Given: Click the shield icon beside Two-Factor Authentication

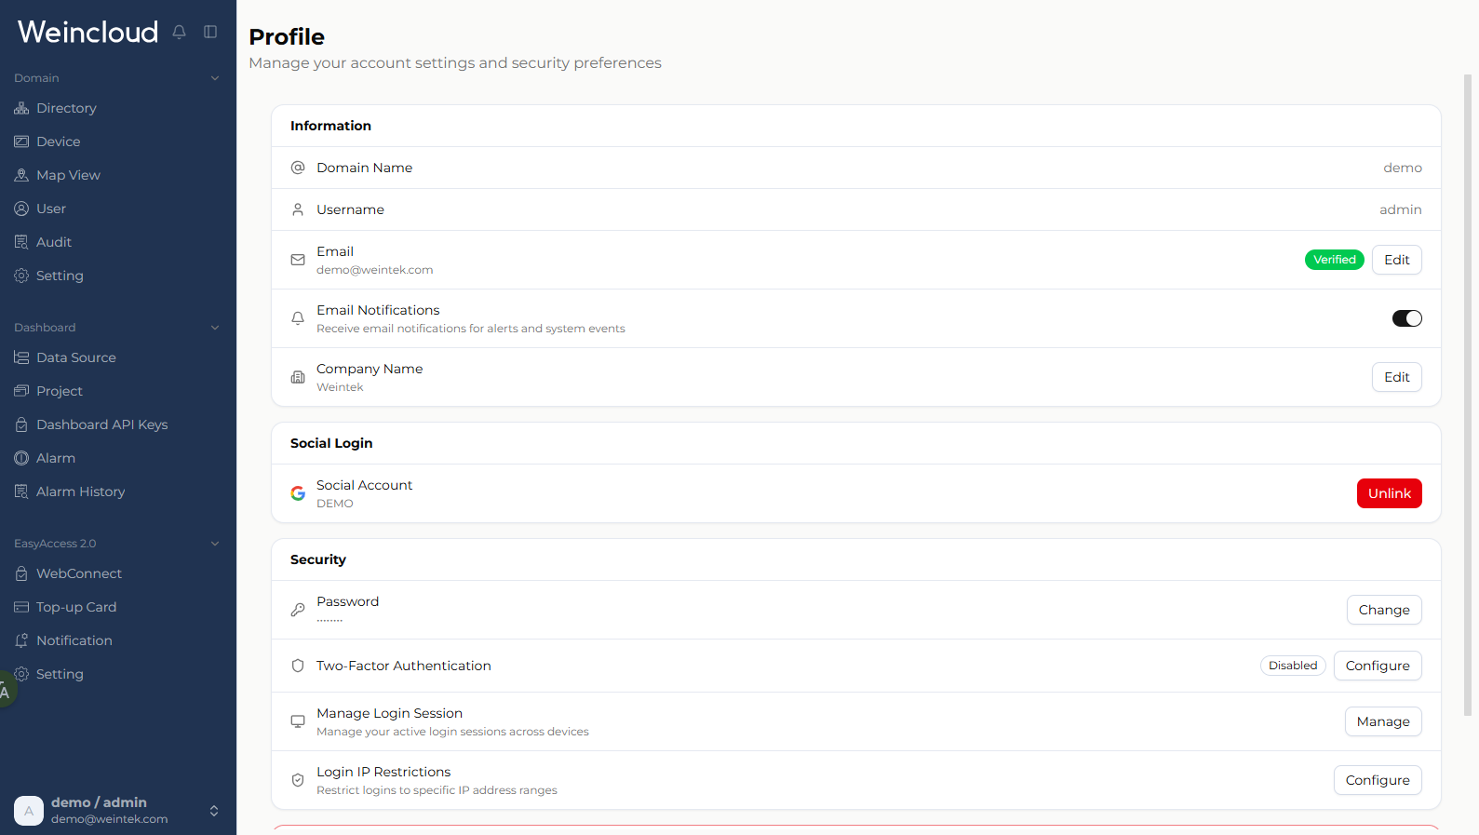Looking at the screenshot, I should pyautogui.click(x=298, y=666).
